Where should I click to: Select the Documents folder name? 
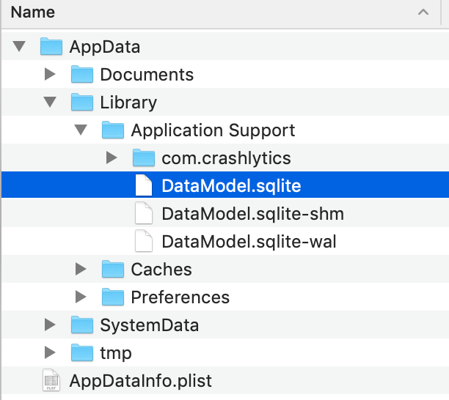coord(147,75)
